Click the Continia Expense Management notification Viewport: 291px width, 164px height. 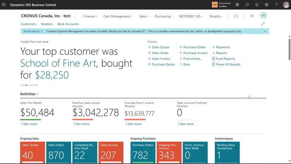(x=95, y=31)
